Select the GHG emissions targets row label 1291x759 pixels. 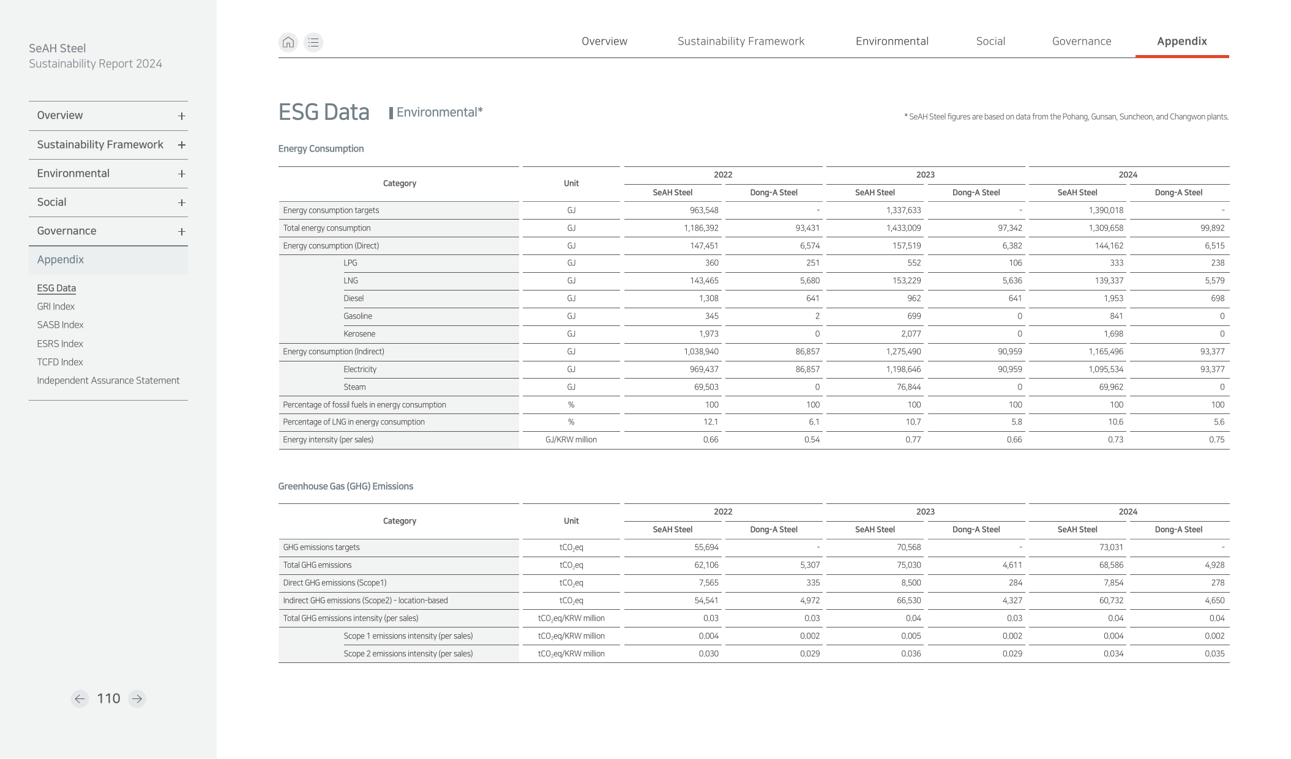click(321, 547)
